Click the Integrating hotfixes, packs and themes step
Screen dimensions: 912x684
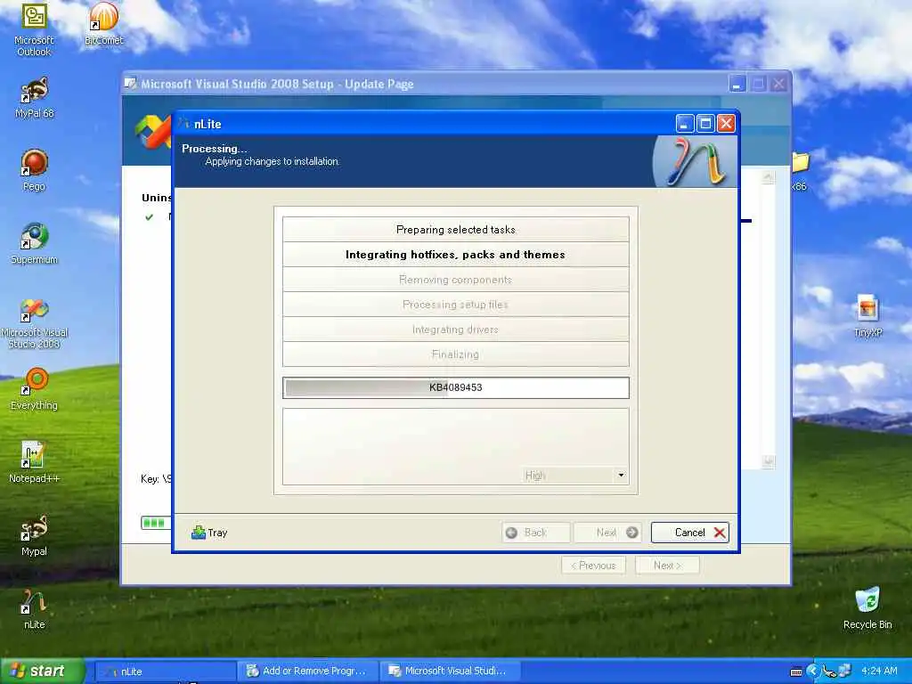pos(456,255)
